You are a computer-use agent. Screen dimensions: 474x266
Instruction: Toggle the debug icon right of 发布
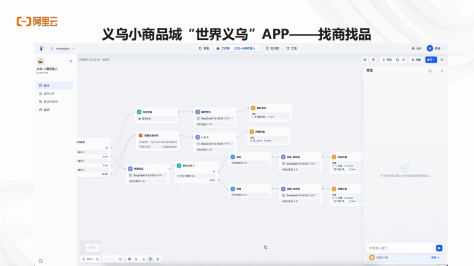pyautogui.click(x=442, y=60)
